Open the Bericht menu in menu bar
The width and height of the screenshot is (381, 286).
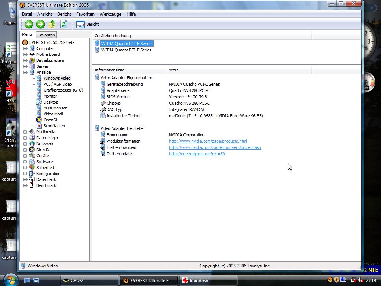pyautogui.click(x=64, y=14)
